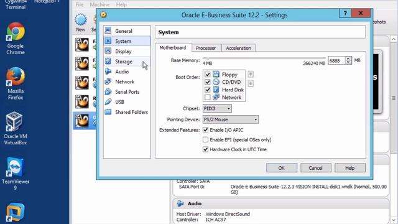The height and width of the screenshot is (224, 398).
Task: Click the Base Memory spinner arrows
Action: tap(348, 60)
